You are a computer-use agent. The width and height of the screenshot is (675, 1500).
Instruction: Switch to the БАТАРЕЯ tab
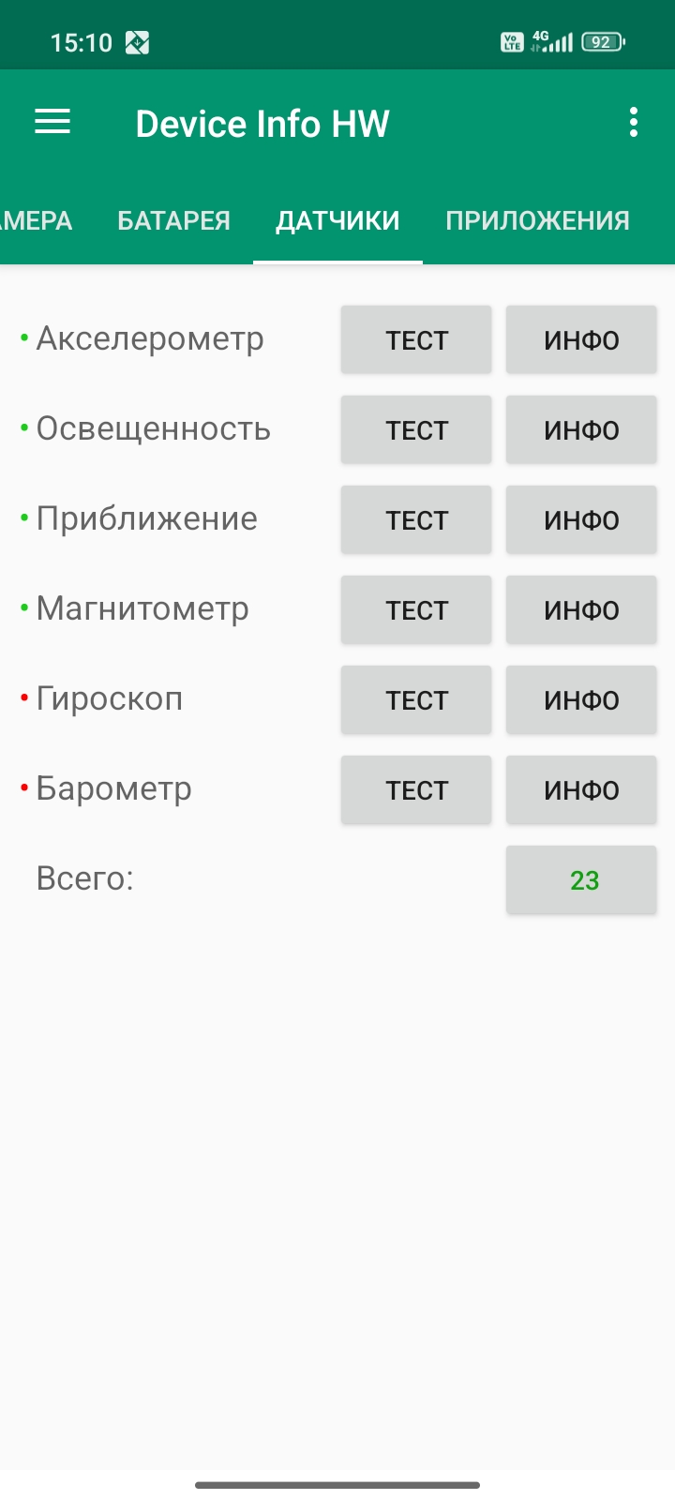173,220
